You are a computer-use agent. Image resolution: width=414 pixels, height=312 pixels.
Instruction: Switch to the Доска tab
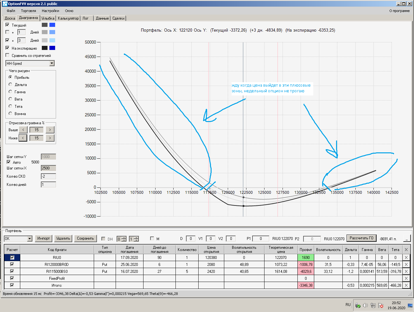pyautogui.click(x=10, y=18)
